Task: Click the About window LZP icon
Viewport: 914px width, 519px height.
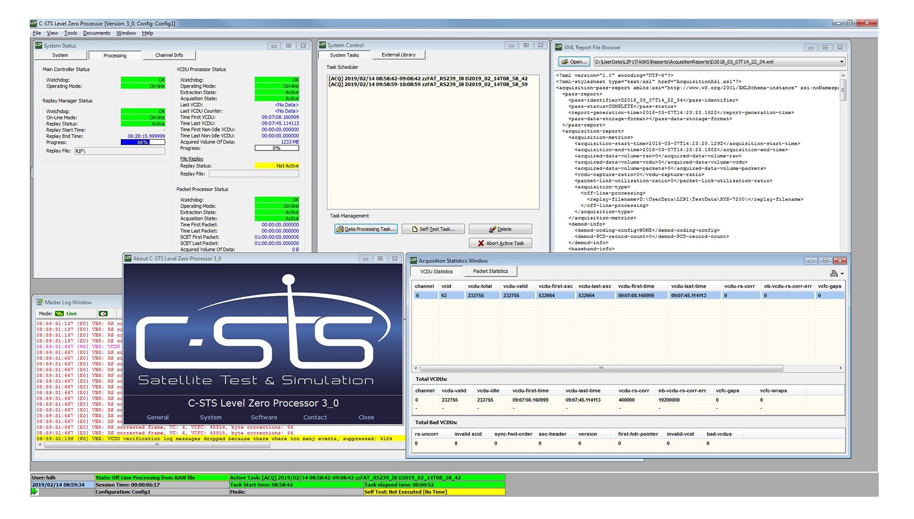Action: pos(128,258)
